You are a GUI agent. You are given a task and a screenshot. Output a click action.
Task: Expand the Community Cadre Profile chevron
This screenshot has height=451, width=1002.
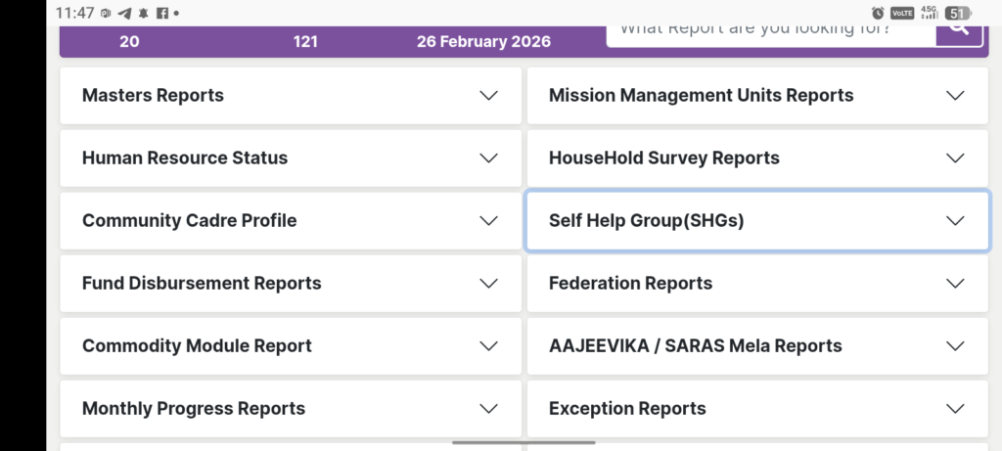coord(489,221)
